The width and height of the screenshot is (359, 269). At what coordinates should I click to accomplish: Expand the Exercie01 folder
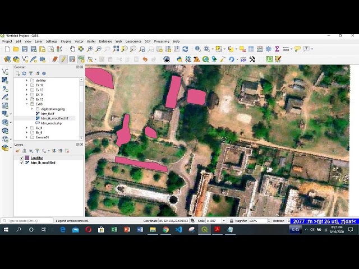(x=27, y=137)
